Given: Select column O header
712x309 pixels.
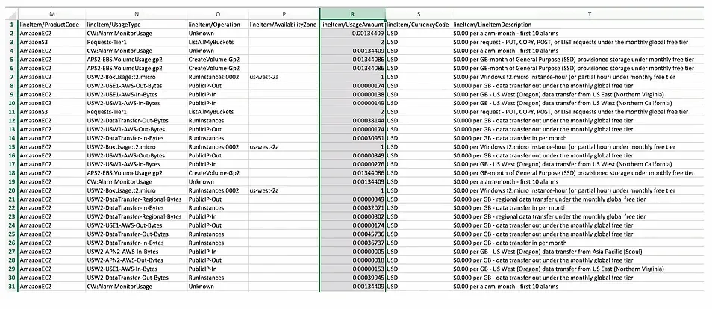Looking at the screenshot, I should (x=217, y=14).
